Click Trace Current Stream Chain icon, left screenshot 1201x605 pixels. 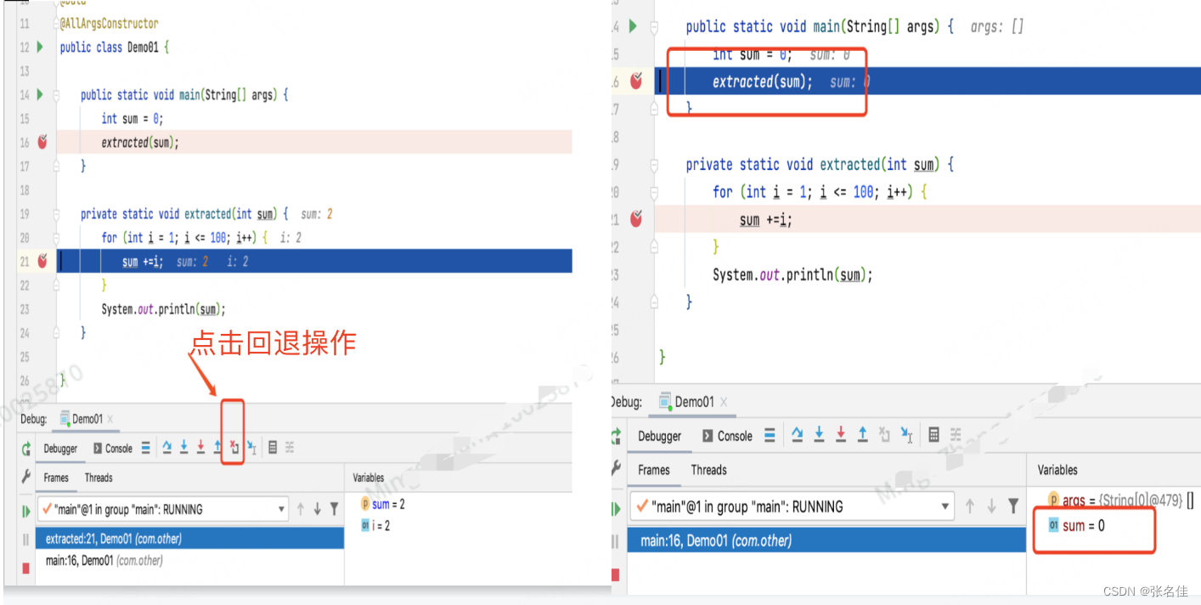pyautogui.click(x=290, y=447)
